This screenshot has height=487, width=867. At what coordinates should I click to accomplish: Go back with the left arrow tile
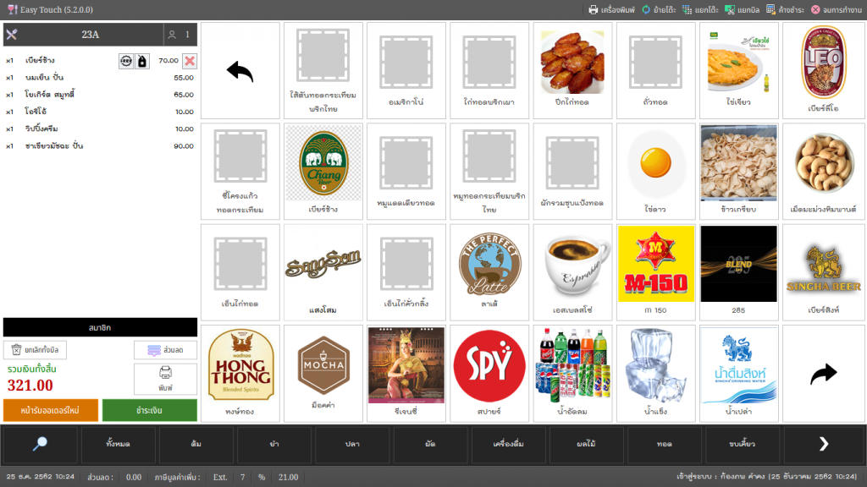pyautogui.click(x=240, y=71)
